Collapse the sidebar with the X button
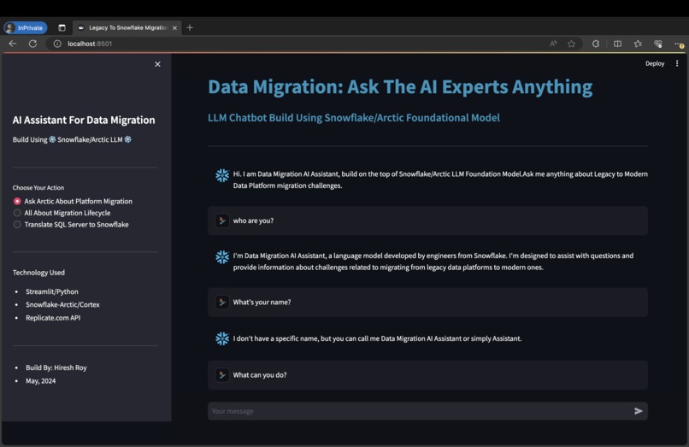The height and width of the screenshot is (447, 689). [157, 64]
